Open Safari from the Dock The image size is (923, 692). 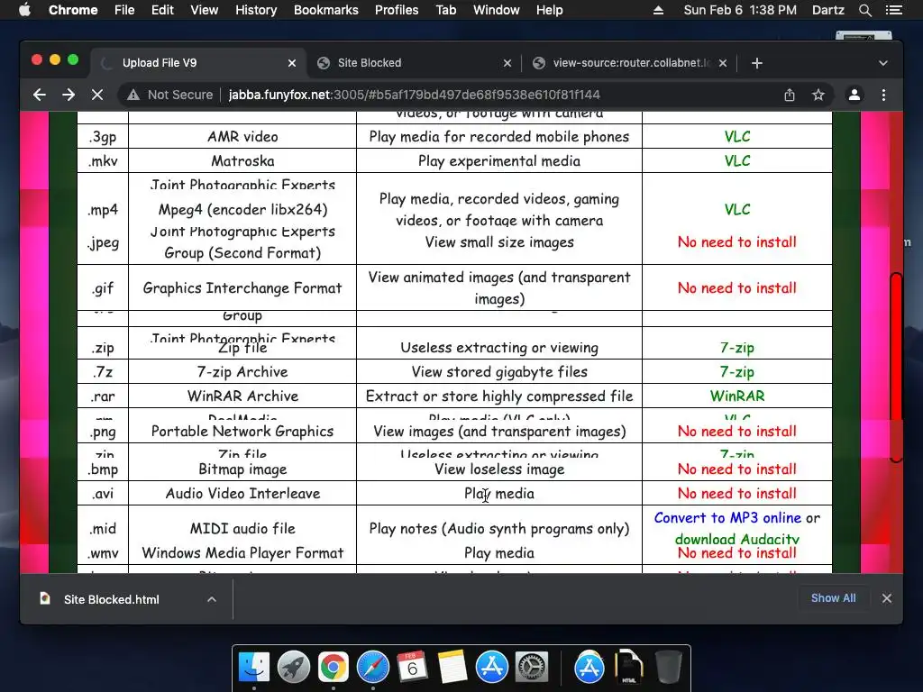[372, 668]
